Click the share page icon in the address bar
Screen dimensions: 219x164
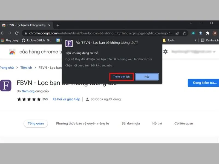pos(177,33)
